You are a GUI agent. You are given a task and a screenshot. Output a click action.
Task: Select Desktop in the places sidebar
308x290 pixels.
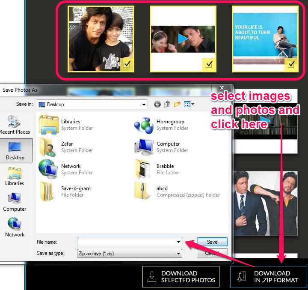pyautogui.click(x=15, y=150)
